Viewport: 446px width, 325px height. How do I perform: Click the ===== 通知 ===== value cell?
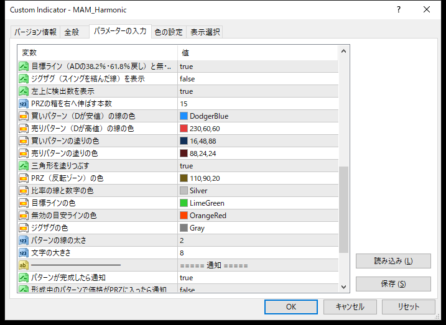coord(258,265)
